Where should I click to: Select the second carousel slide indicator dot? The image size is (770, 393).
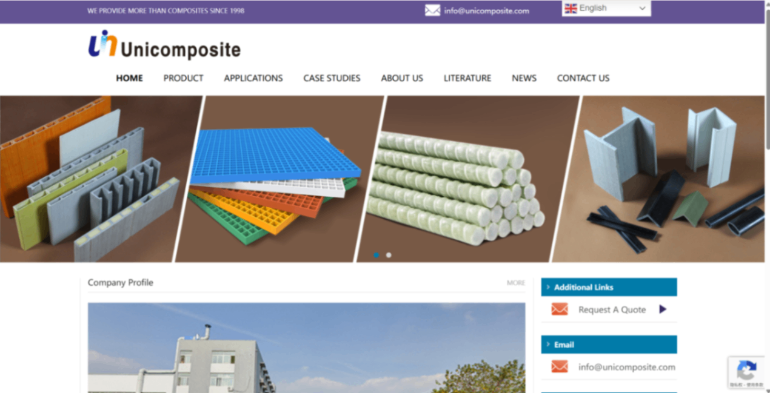coord(388,255)
